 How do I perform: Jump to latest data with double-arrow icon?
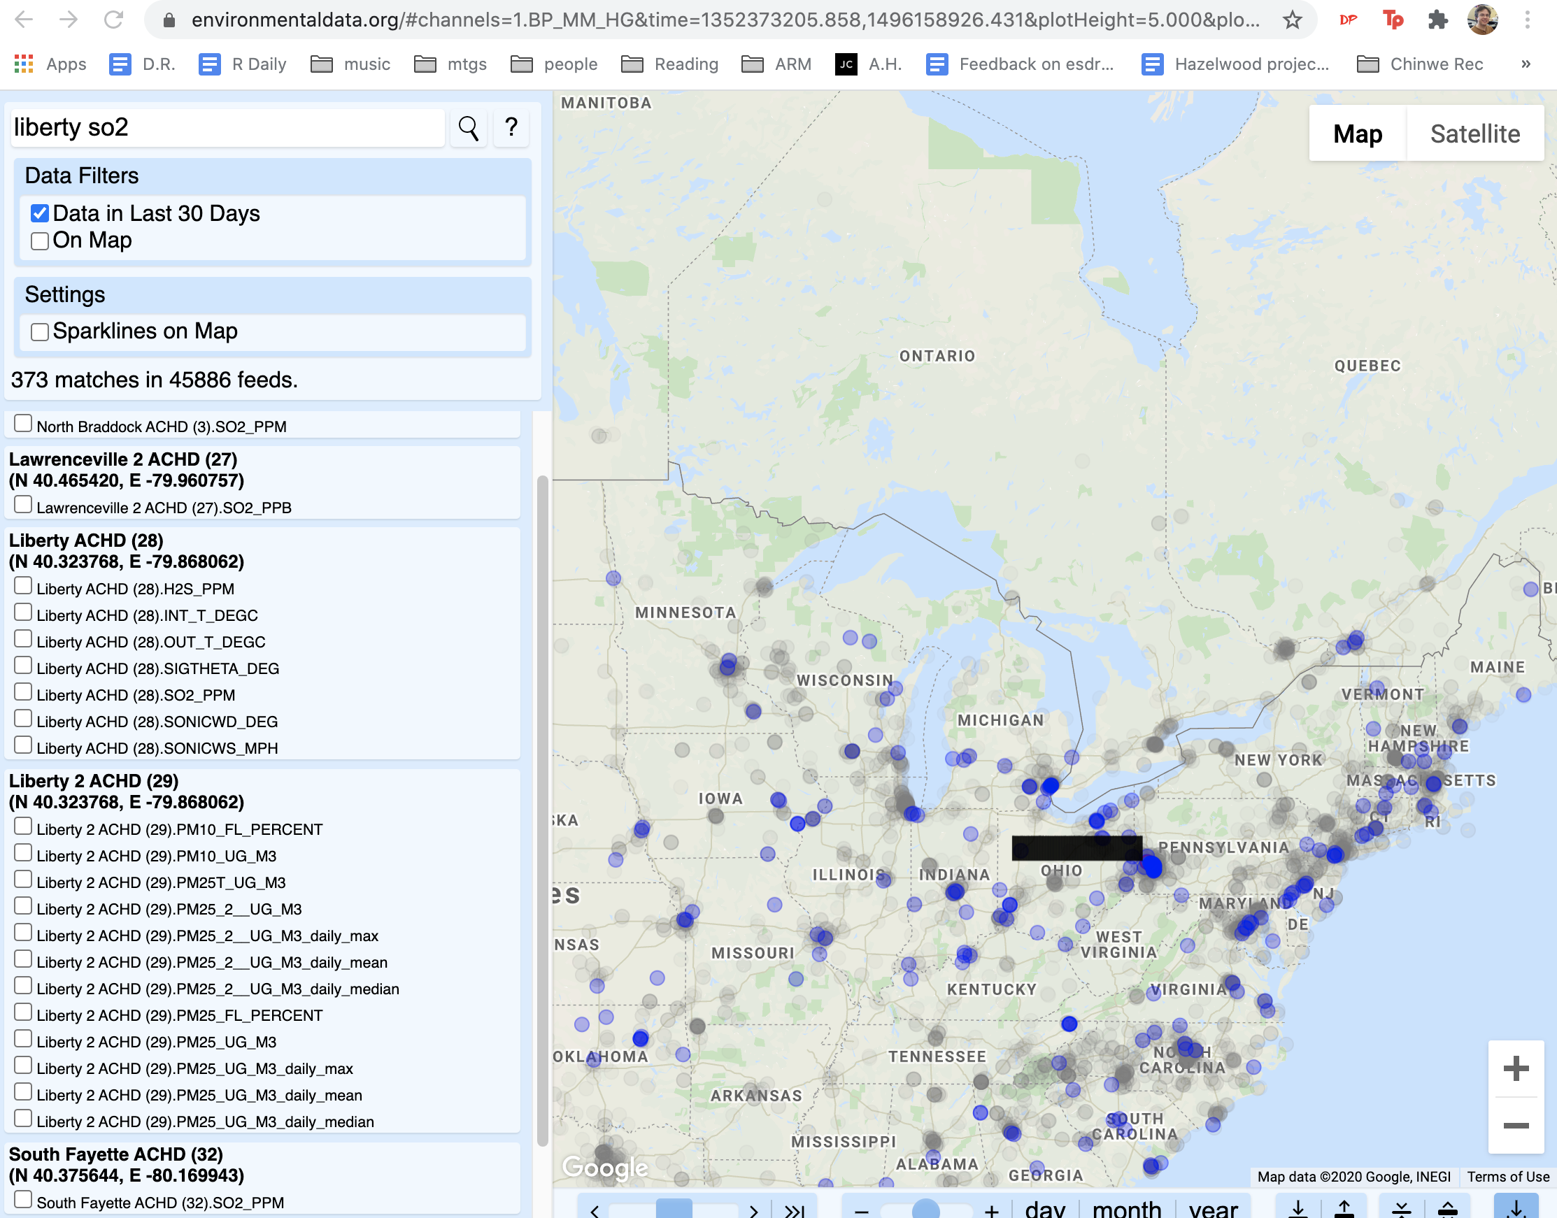(x=794, y=1210)
